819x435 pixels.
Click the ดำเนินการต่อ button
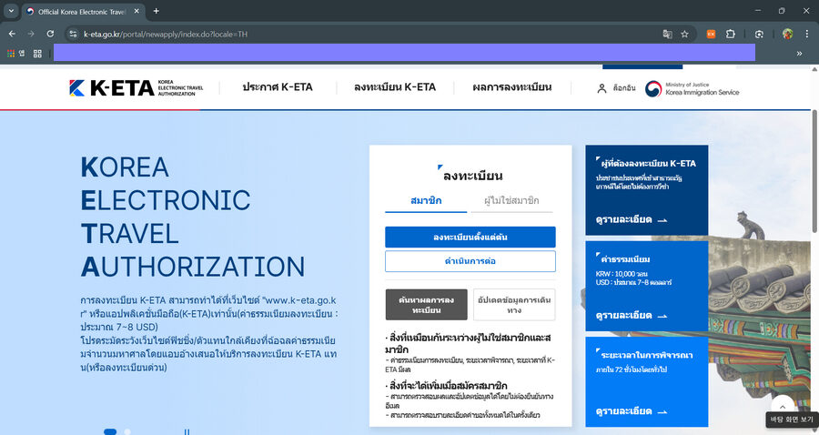coord(470,261)
